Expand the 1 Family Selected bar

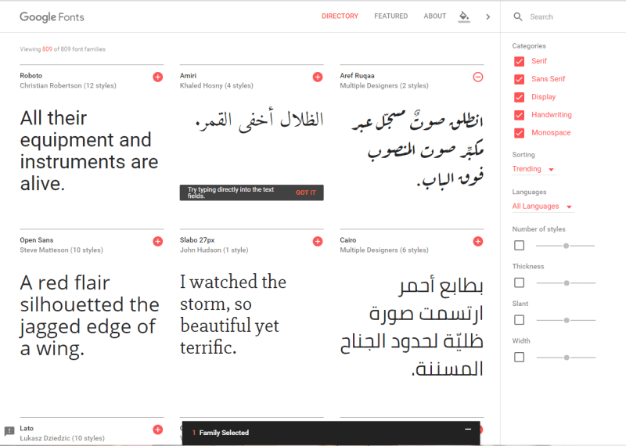click(x=330, y=433)
